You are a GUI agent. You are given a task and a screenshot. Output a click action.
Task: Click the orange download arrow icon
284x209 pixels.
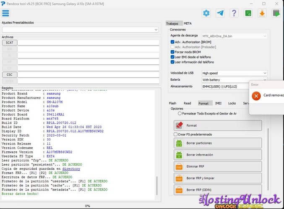pyautogui.click(x=262, y=13)
